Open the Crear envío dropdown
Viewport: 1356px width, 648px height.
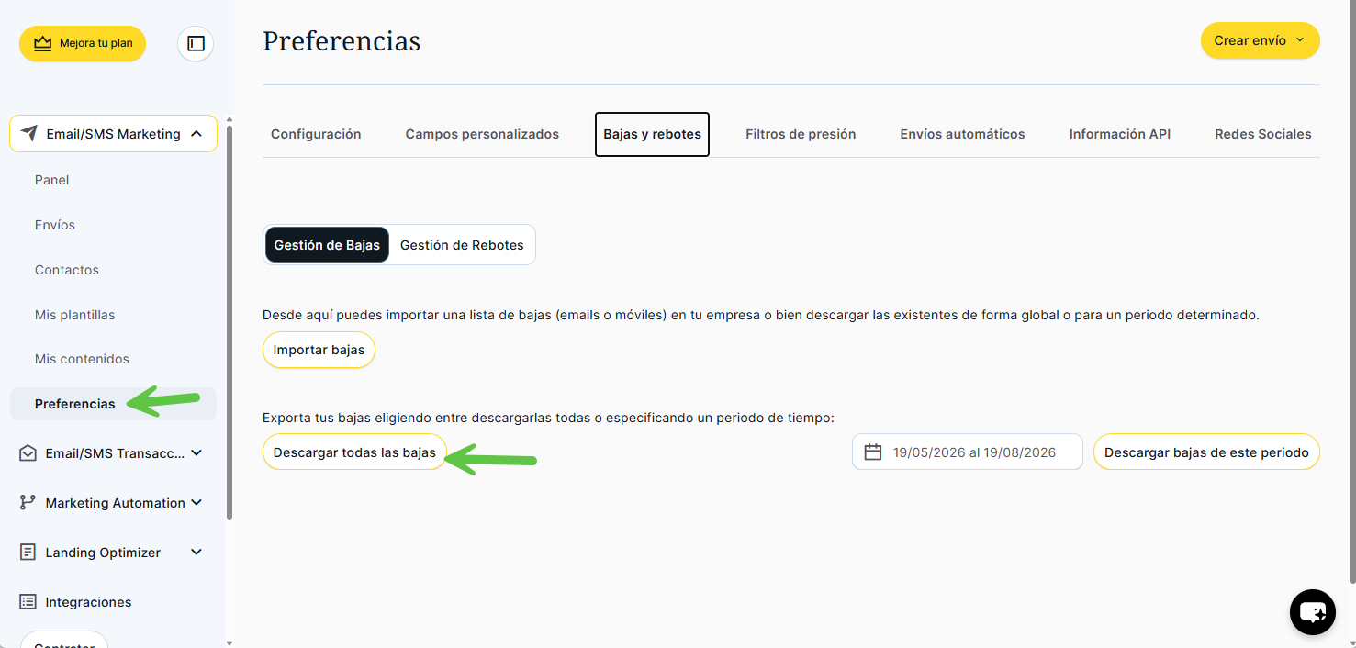click(1260, 40)
